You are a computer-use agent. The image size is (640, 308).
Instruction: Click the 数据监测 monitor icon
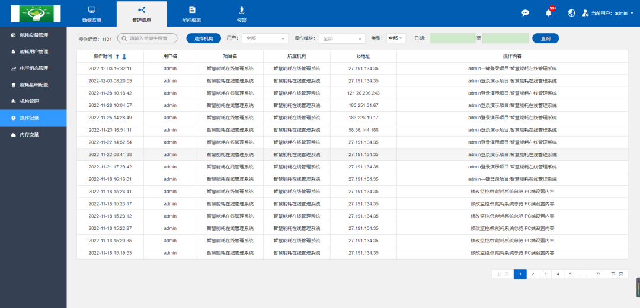pyautogui.click(x=91, y=10)
